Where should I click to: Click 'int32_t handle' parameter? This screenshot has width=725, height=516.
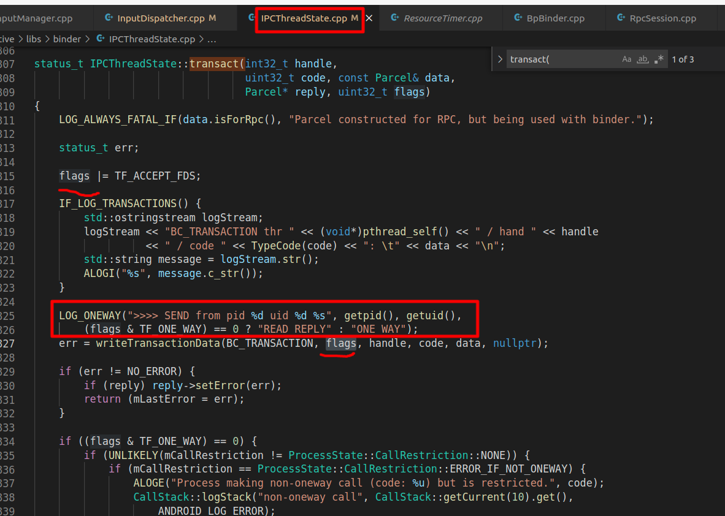288,64
